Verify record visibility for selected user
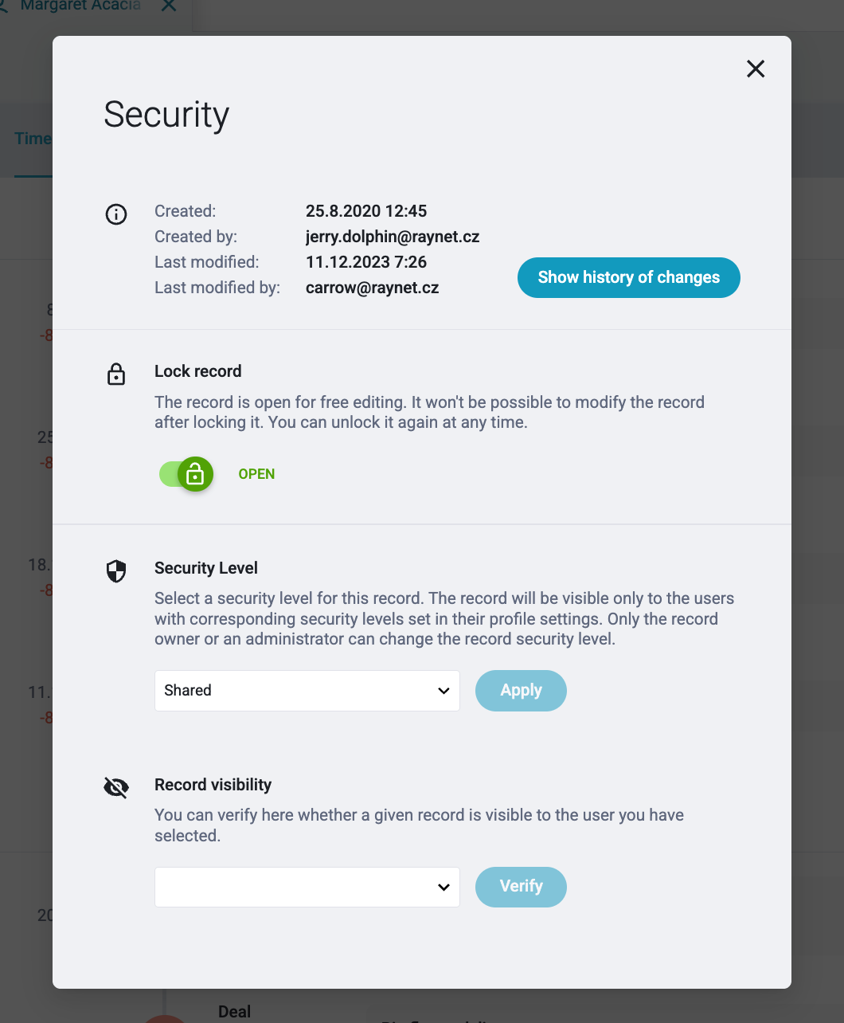 point(521,887)
